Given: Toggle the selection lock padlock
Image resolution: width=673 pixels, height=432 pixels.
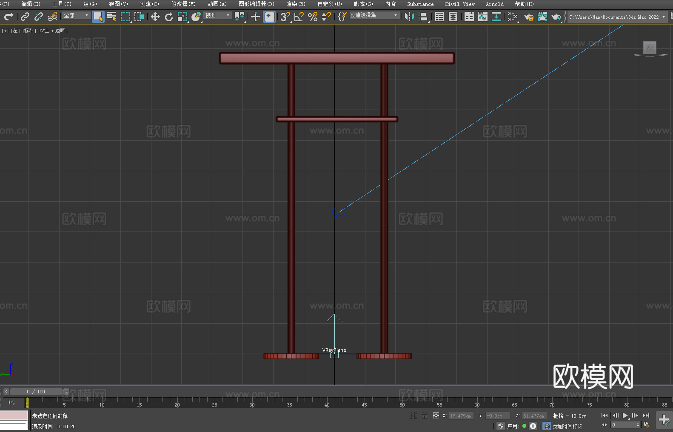Looking at the screenshot, I should (425, 416).
